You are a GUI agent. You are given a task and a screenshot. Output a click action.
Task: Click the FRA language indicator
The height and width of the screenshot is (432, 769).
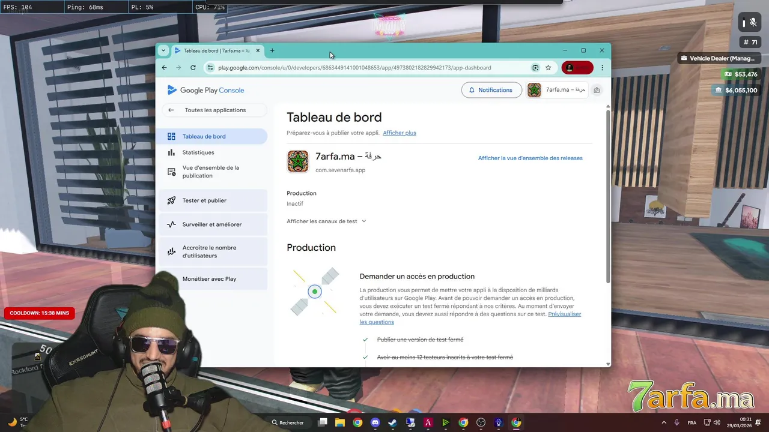coord(692,422)
